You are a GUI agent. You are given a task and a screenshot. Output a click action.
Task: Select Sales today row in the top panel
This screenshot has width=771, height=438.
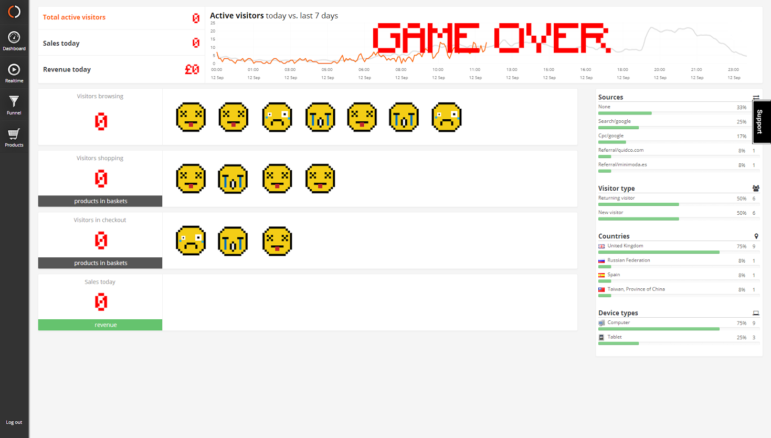tap(121, 43)
